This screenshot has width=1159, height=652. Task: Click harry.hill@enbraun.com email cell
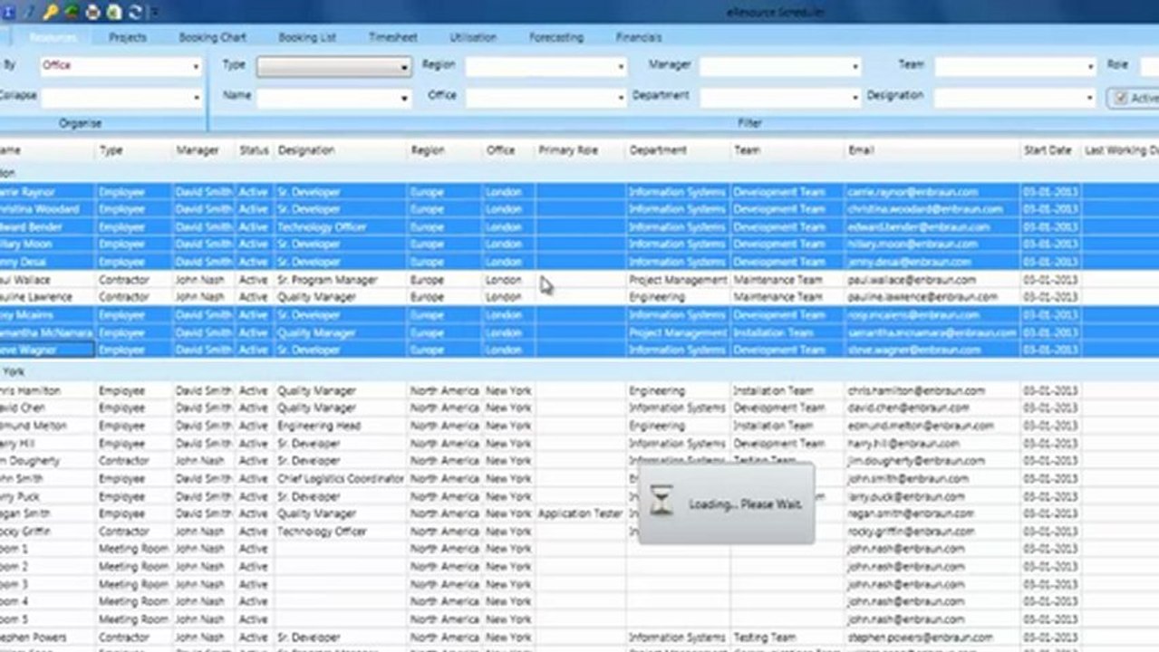932,444
